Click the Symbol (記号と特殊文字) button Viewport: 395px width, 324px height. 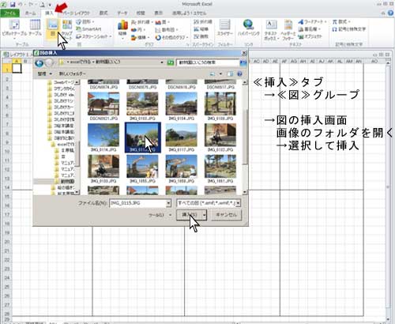[349, 29]
